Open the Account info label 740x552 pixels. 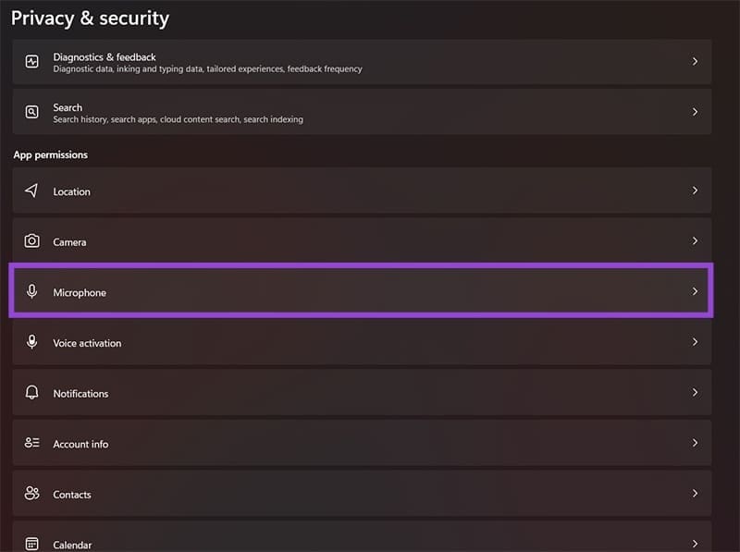pyautogui.click(x=80, y=444)
